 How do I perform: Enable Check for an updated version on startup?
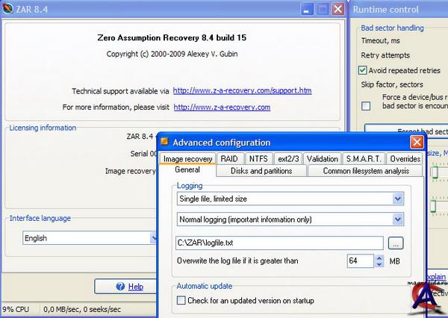[181, 300]
